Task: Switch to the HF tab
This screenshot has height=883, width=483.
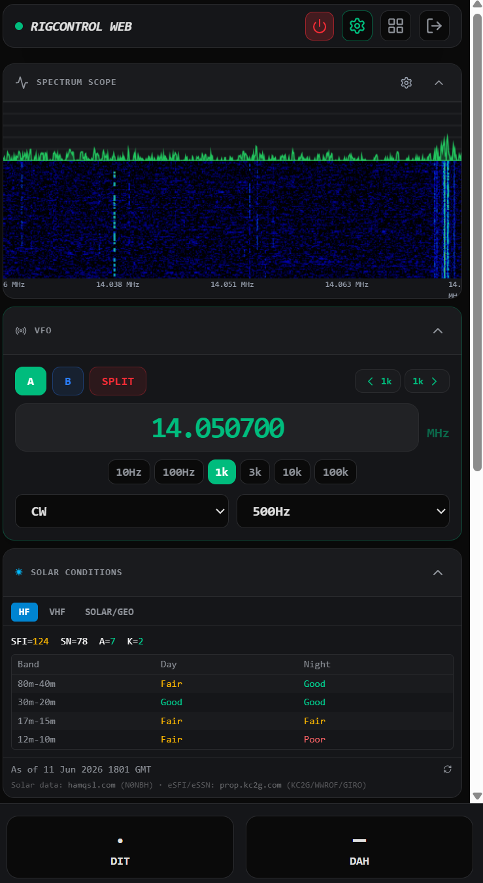Action: click(24, 612)
